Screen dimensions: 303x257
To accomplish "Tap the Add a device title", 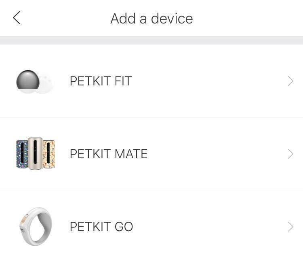I will pyautogui.click(x=151, y=19).
